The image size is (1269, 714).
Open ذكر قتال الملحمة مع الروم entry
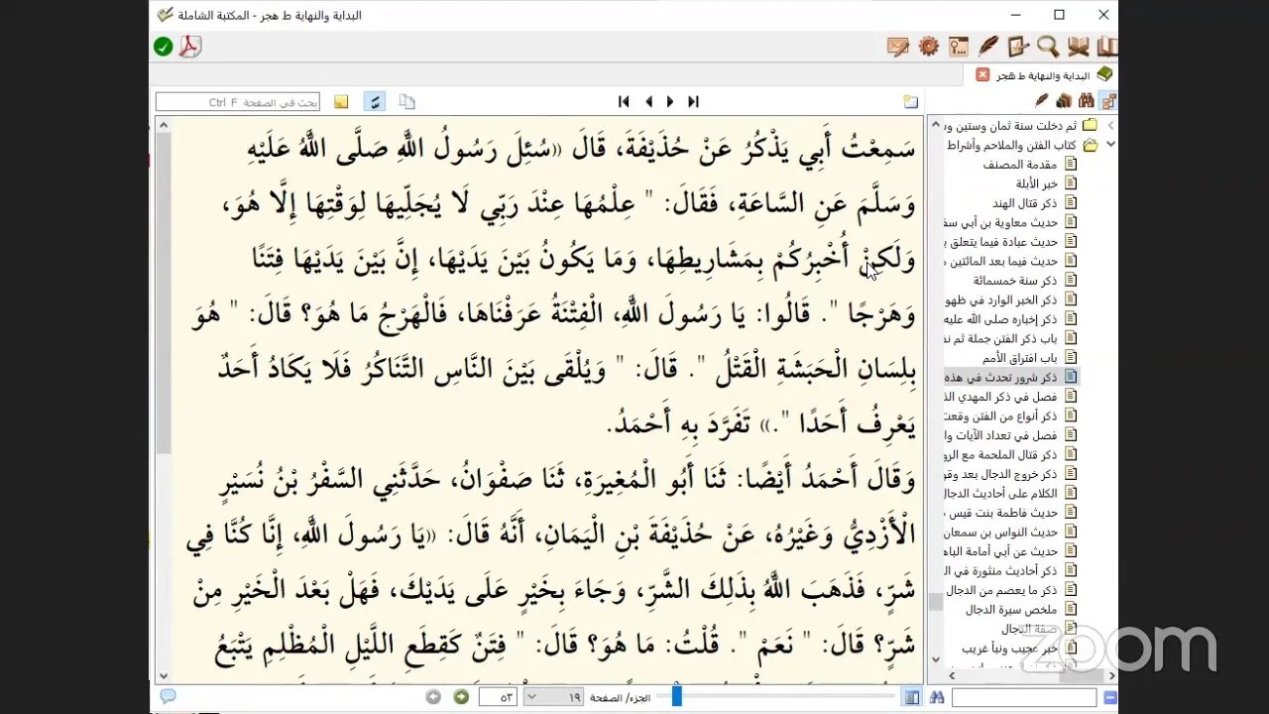(x=1001, y=454)
